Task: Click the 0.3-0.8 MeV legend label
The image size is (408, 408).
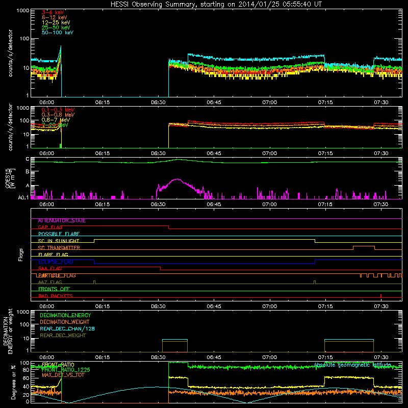Action: pos(58,115)
